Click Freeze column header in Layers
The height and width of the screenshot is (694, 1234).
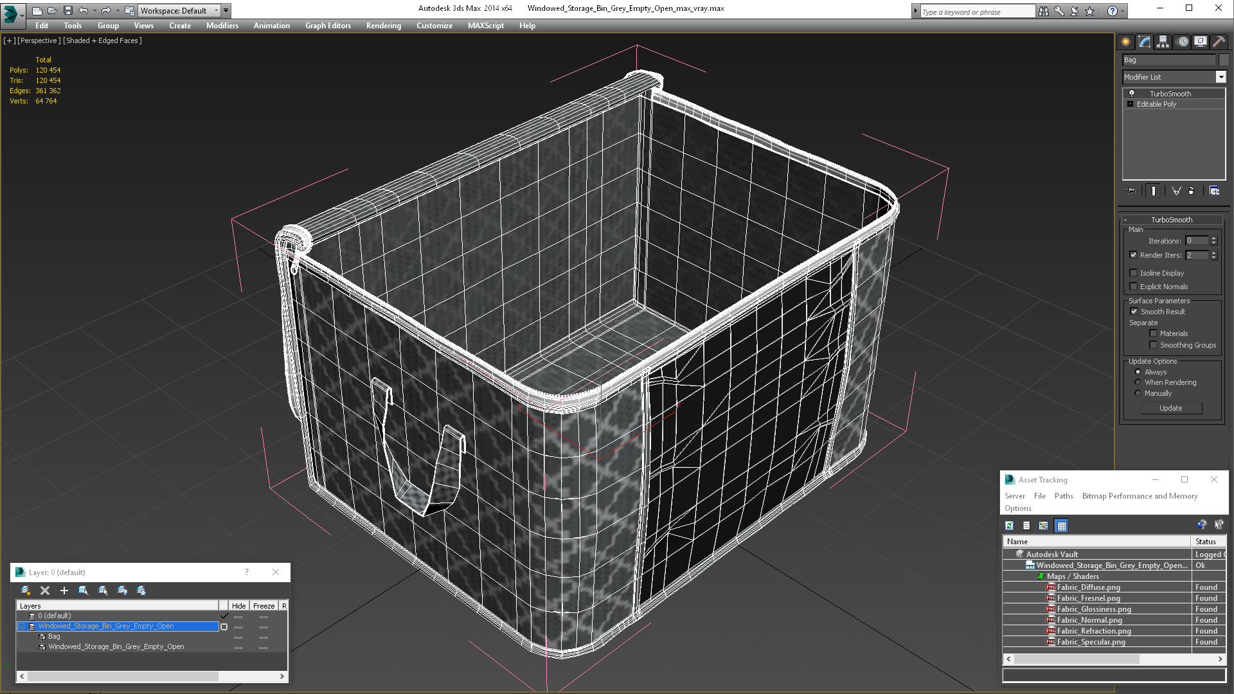point(264,606)
